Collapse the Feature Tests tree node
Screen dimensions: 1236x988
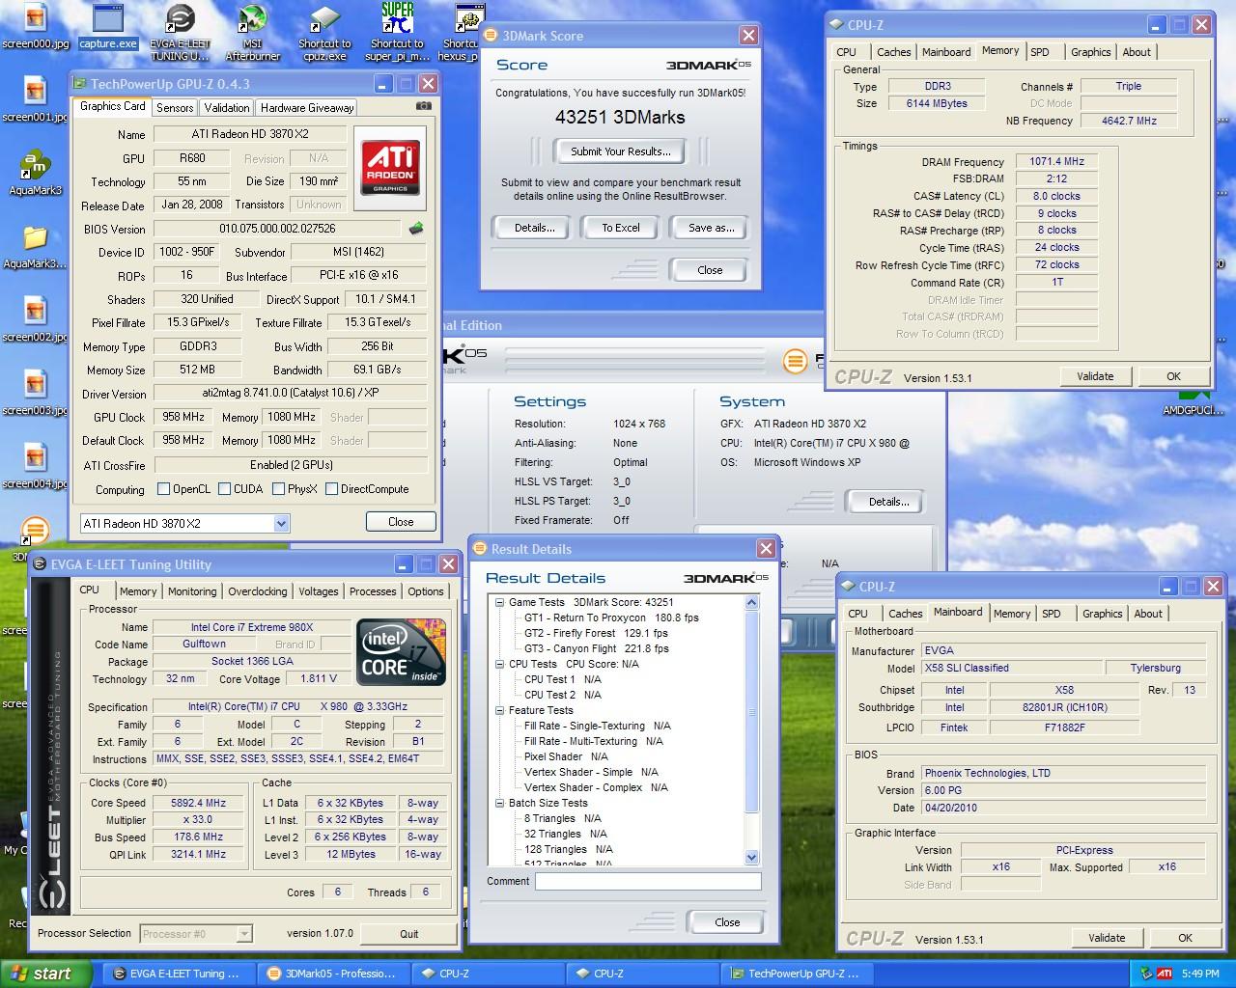point(500,710)
